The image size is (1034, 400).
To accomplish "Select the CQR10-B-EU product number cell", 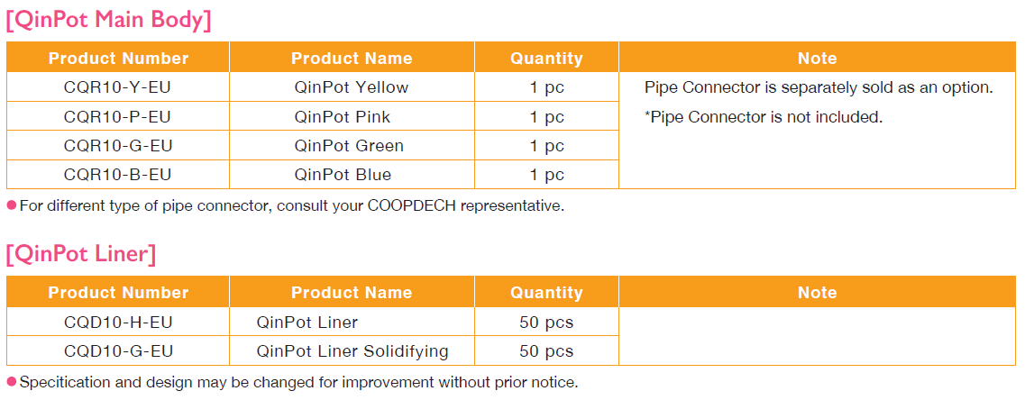I will (x=118, y=175).
